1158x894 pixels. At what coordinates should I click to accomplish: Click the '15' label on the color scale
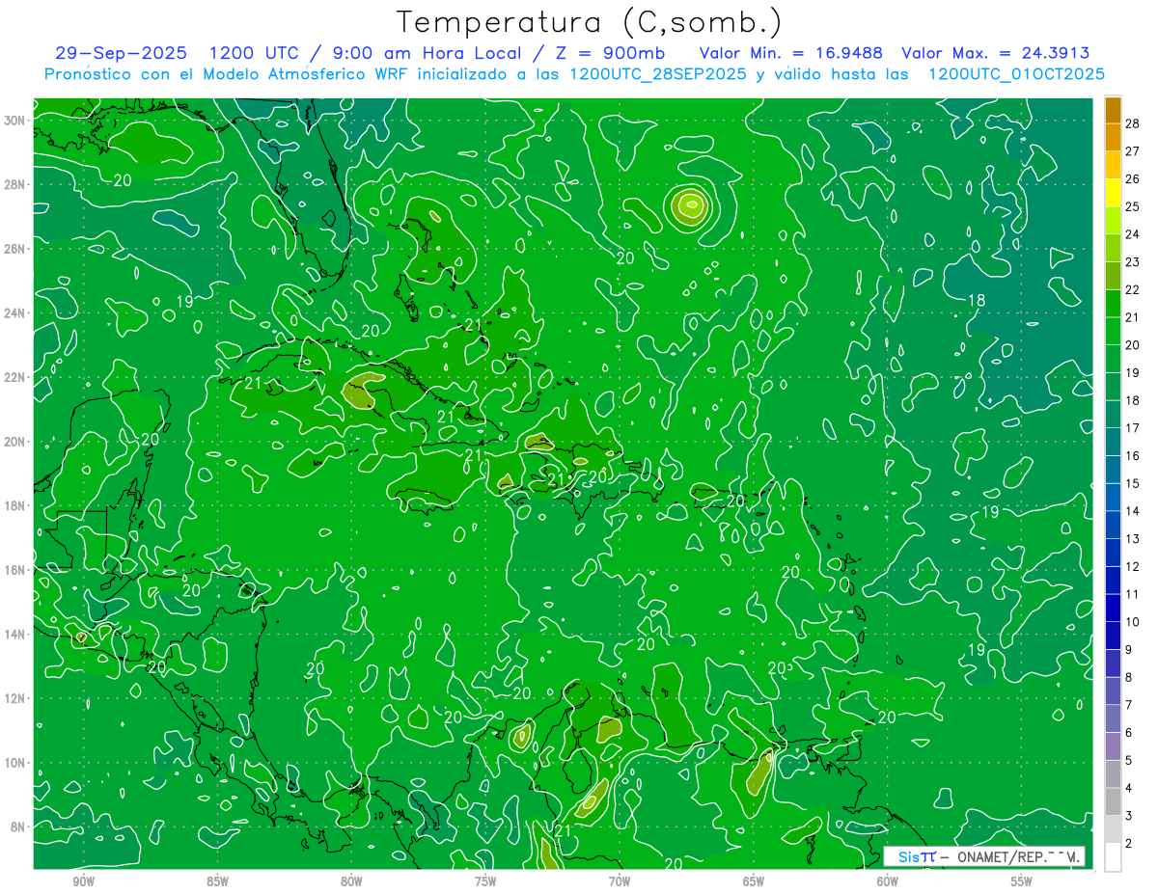(x=1133, y=483)
